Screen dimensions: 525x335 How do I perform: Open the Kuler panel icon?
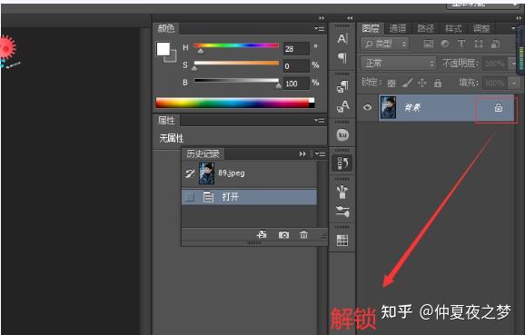[342, 135]
